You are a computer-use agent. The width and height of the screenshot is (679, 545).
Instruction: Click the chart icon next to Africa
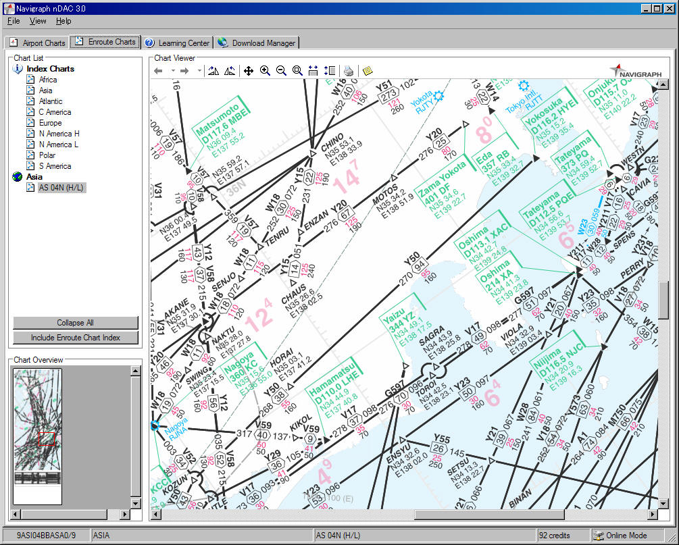30,79
